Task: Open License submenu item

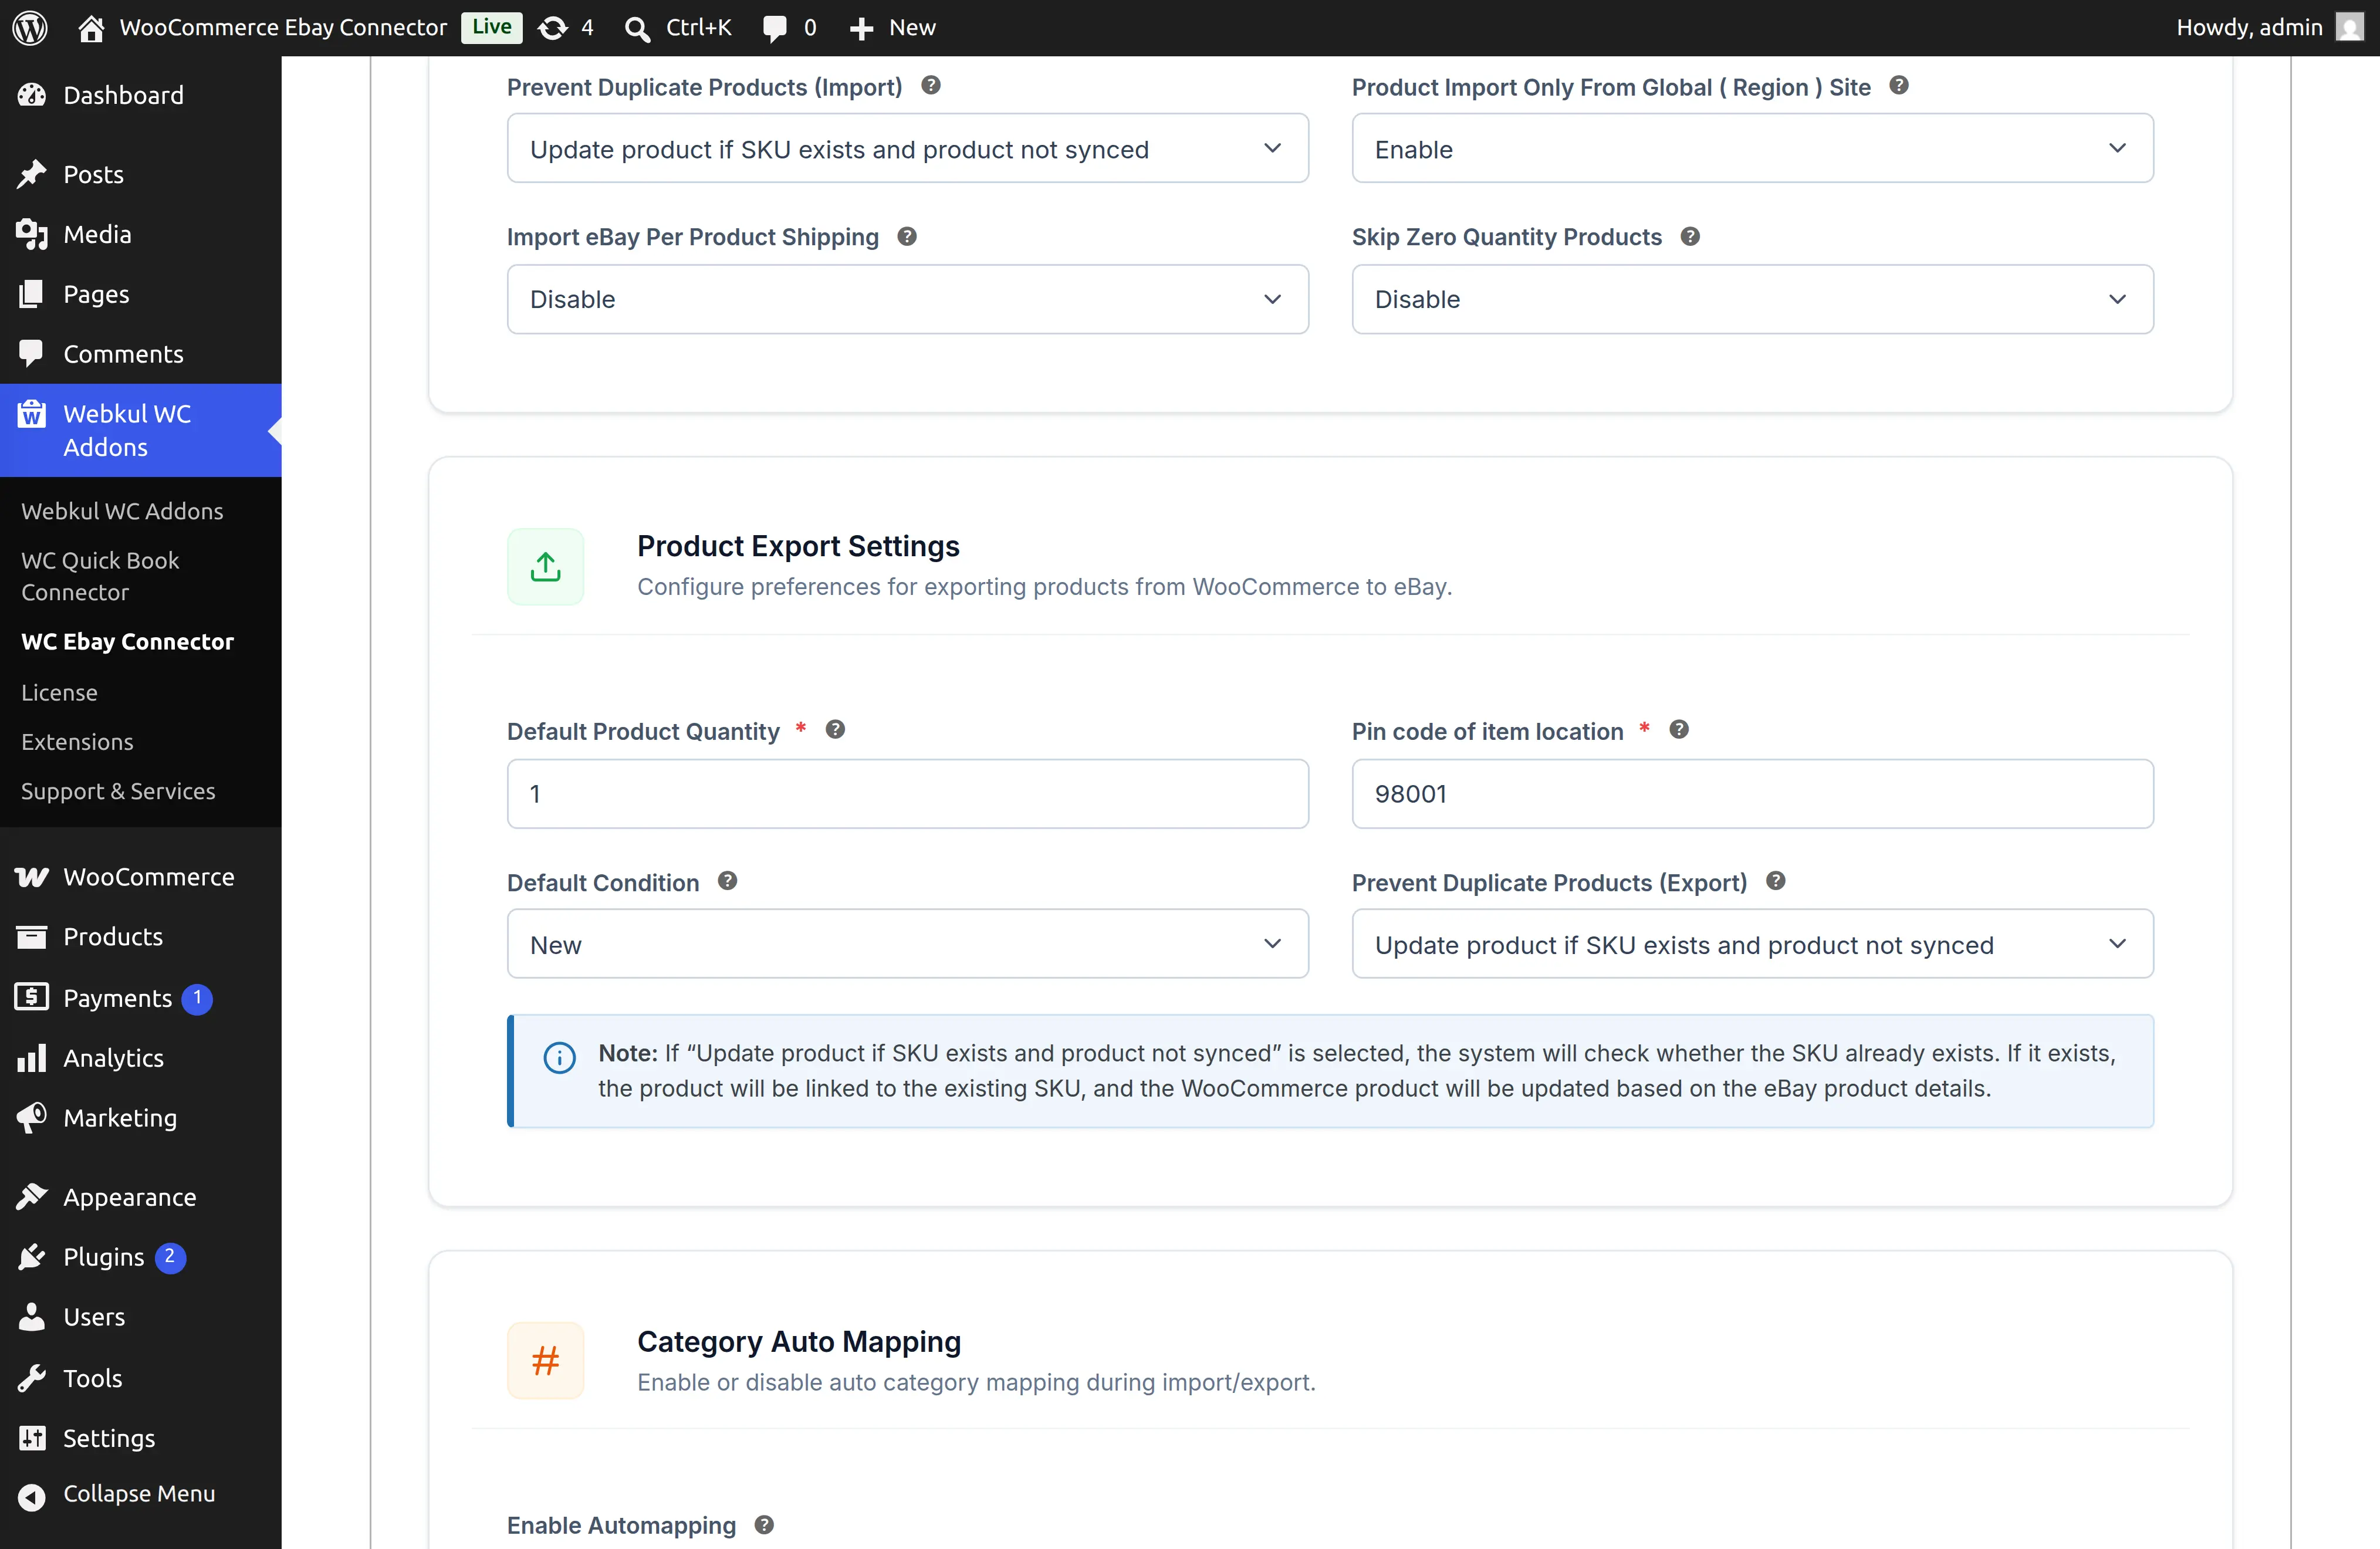Action: 59,692
